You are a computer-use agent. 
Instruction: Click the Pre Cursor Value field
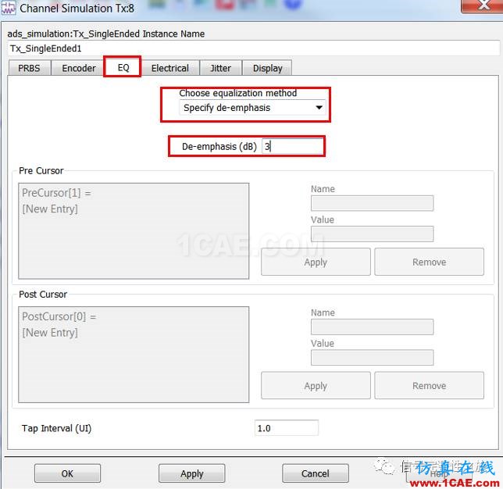[x=372, y=234]
